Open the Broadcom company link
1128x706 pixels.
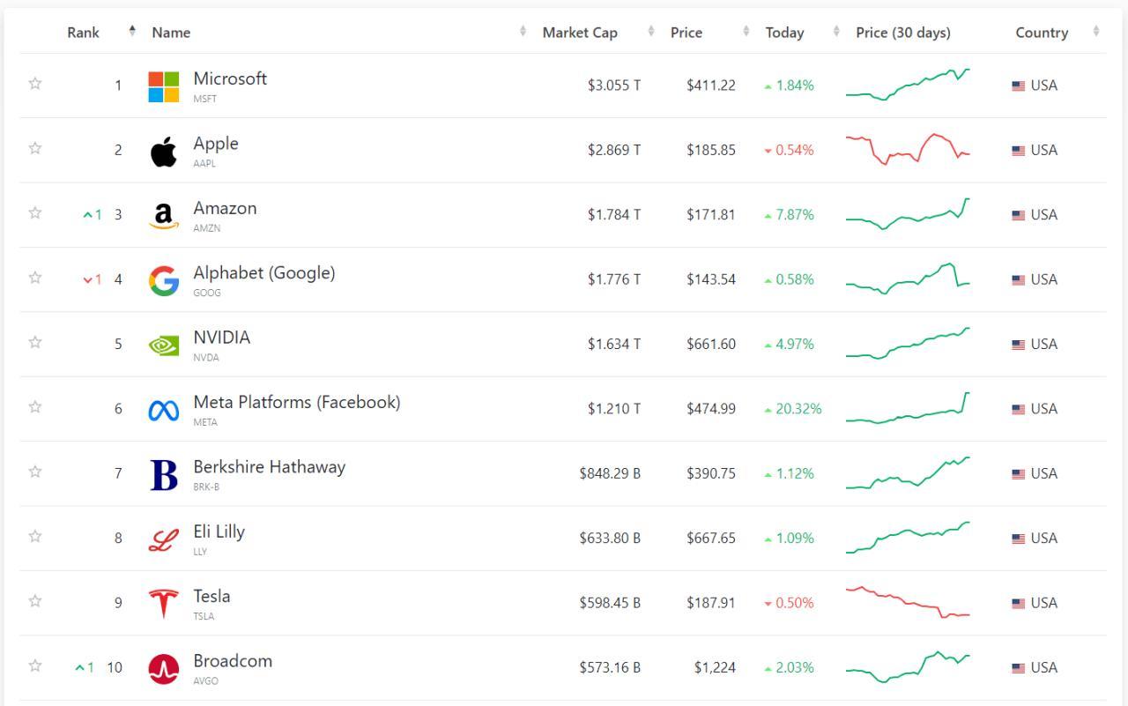coord(233,661)
